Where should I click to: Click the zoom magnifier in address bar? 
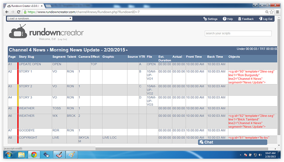coord(267,12)
